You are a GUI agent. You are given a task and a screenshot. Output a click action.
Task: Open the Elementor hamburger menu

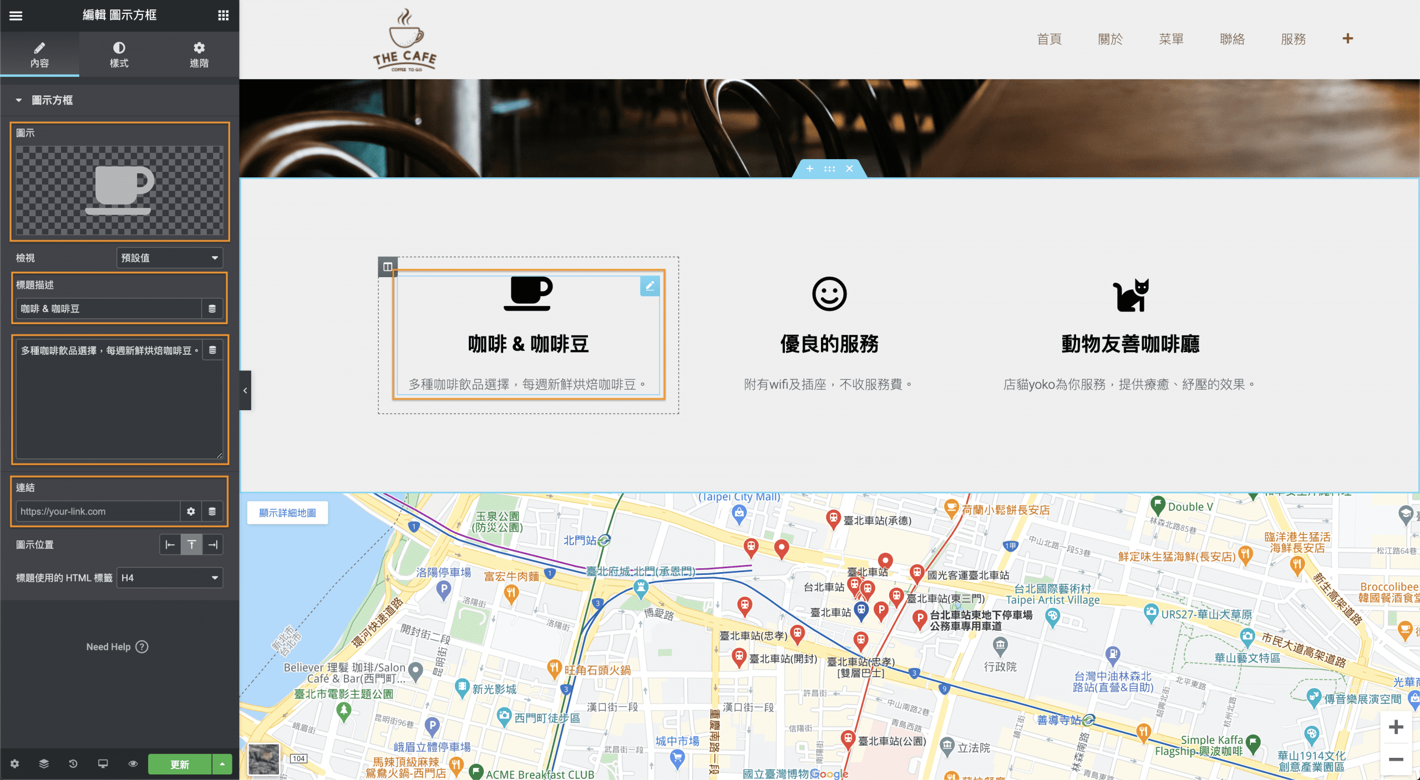tap(16, 16)
